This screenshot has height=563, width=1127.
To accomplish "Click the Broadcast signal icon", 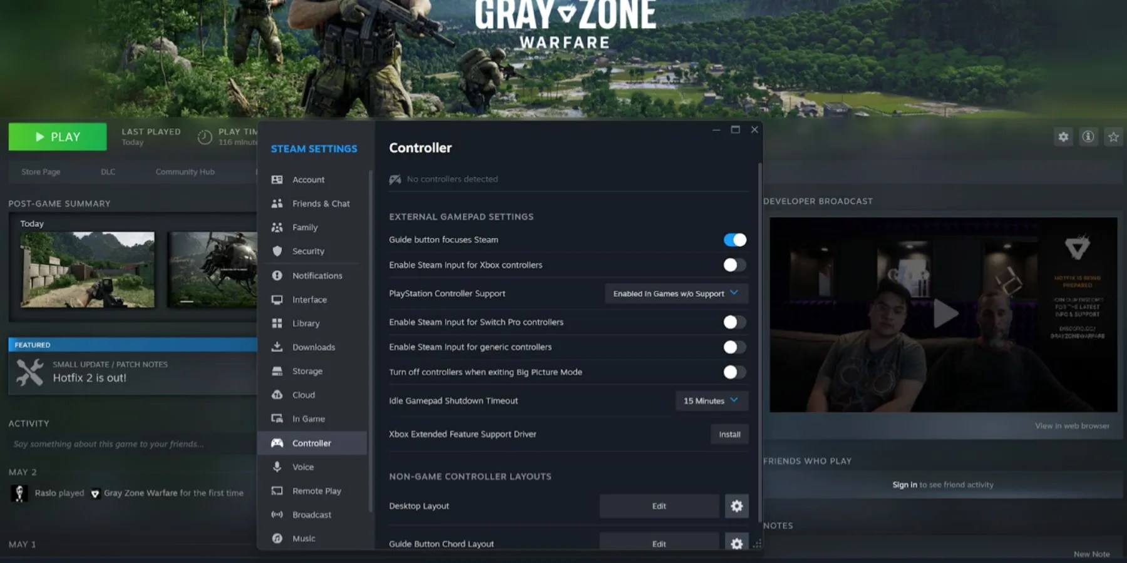I will tap(277, 515).
